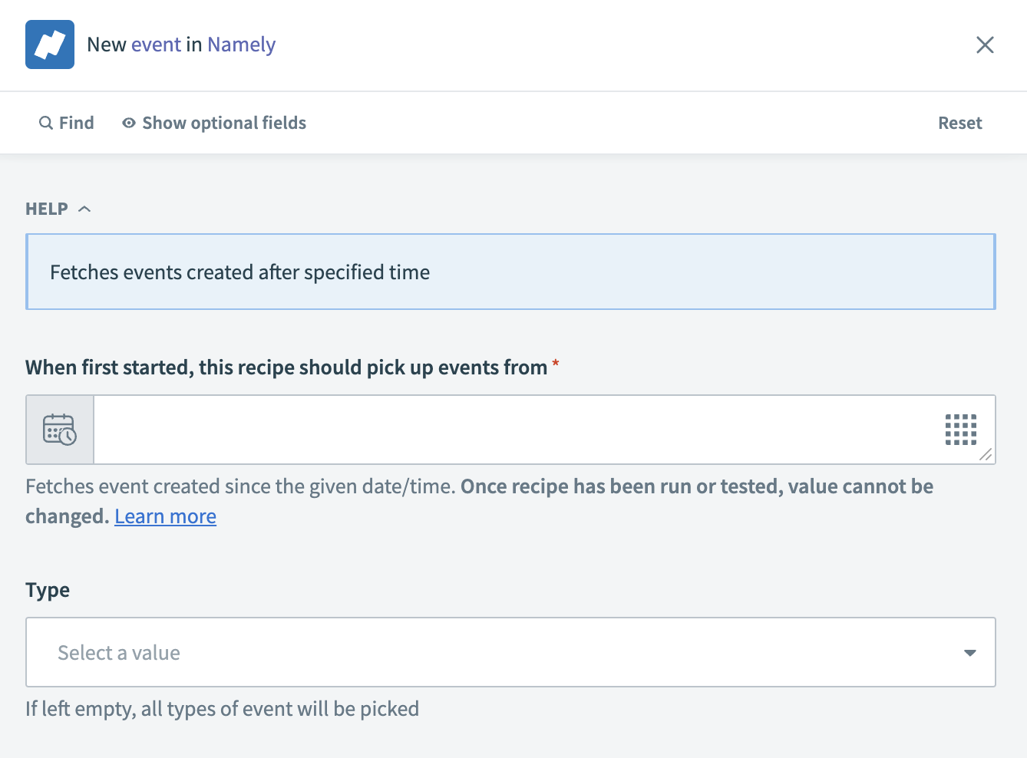Click the grid icon in the date field
Image resolution: width=1027 pixels, height=758 pixels.
960,430
